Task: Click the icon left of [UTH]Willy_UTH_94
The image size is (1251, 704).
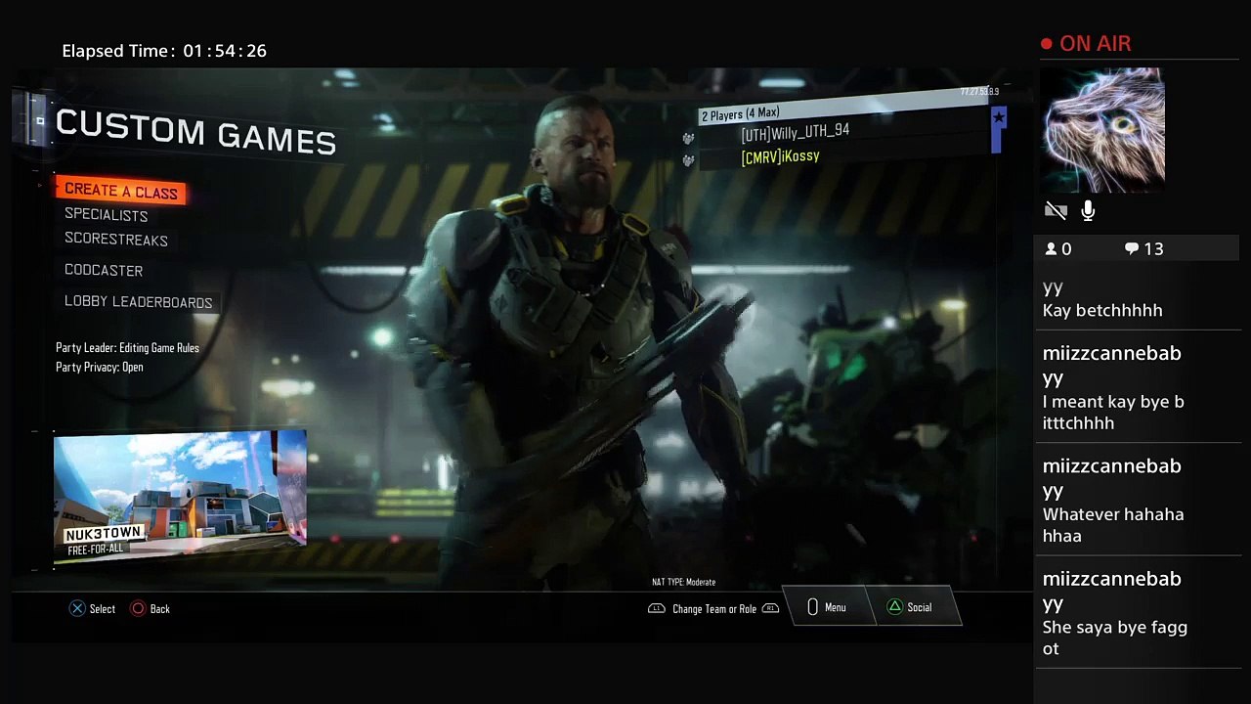Action: point(688,139)
